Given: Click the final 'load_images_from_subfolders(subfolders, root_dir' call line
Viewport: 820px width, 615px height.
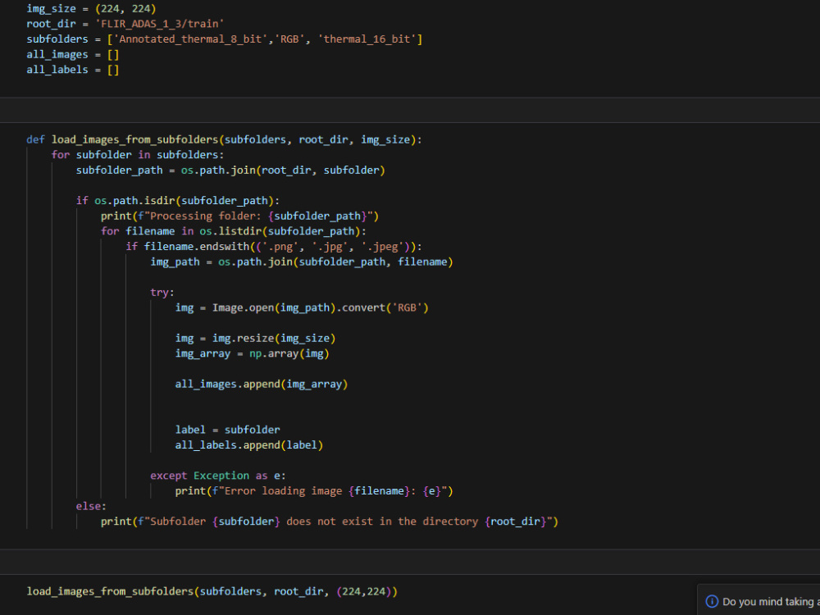Looking at the screenshot, I should coord(212,591).
